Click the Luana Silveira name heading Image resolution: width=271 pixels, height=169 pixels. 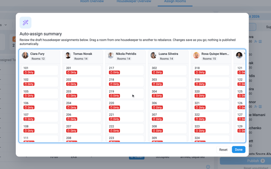pos(168,54)
